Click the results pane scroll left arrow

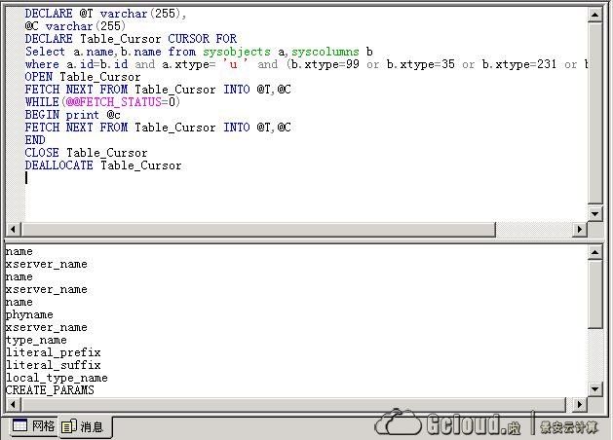[x=13, y=405]
